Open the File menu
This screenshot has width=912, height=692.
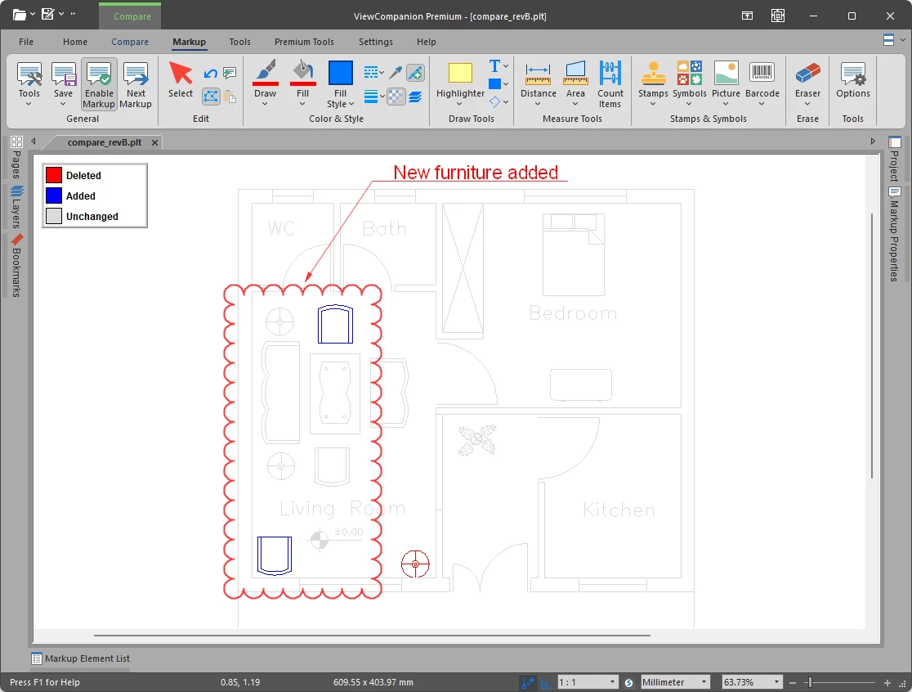26,42
